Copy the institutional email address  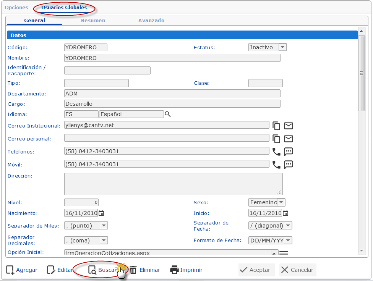[x=276, y=125]
